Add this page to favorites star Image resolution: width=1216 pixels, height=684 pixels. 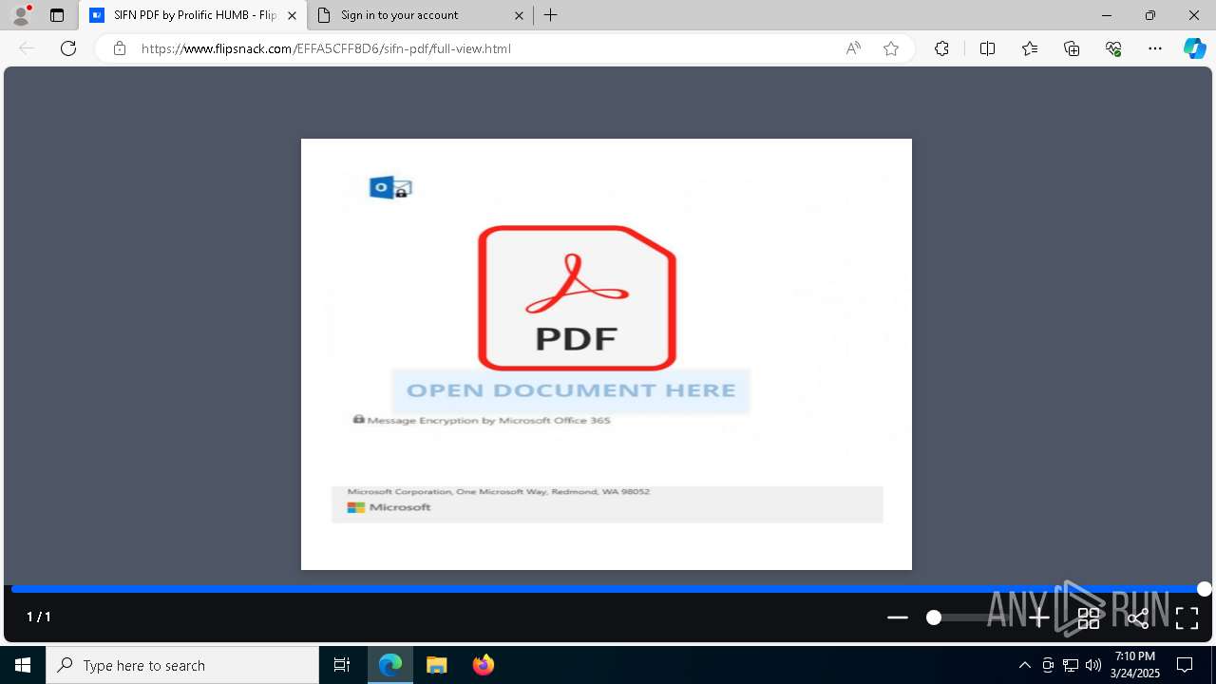tap(891, 48)
